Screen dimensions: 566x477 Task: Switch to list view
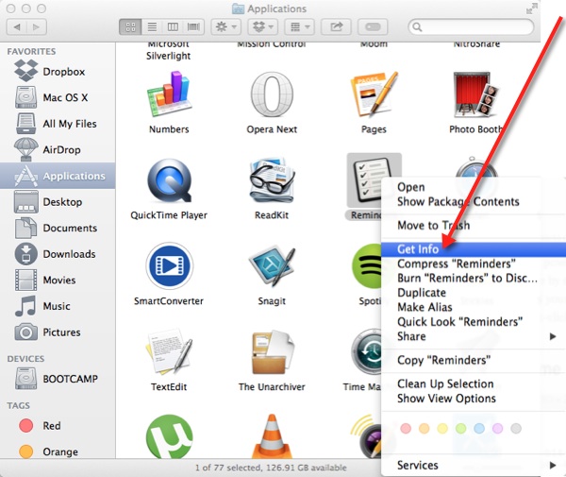click(x=152, y=26)
